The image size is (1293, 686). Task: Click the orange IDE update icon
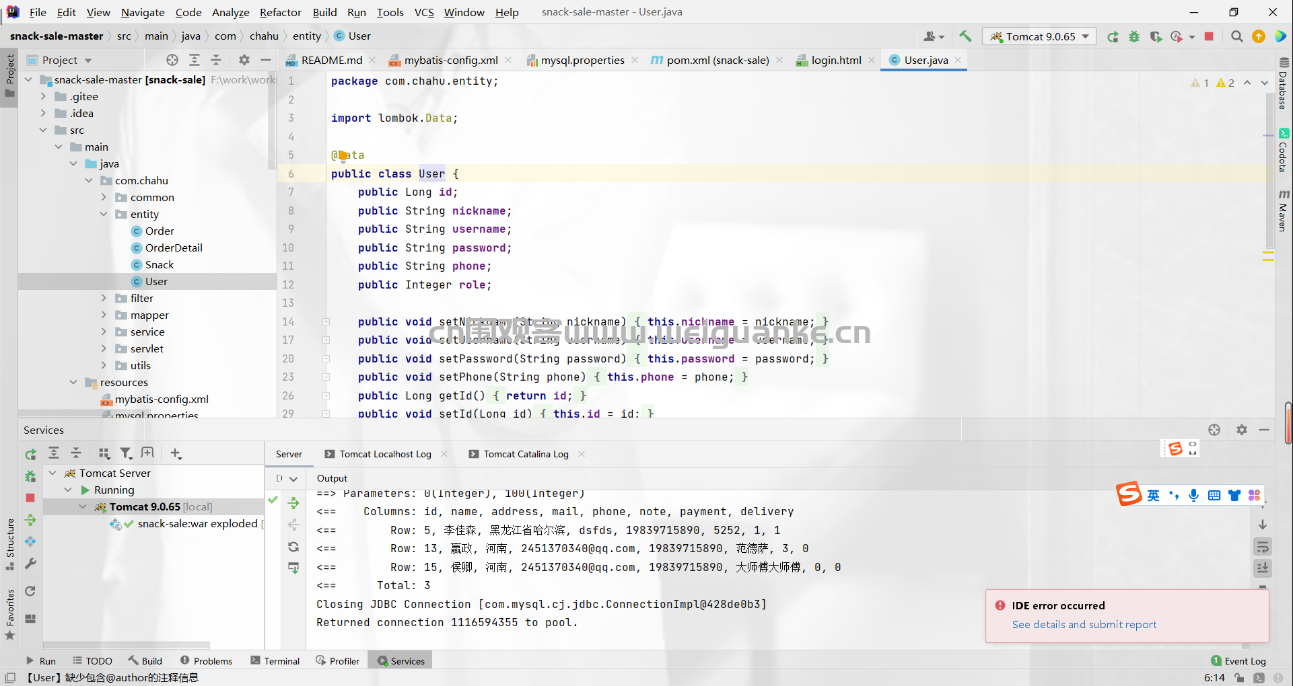1258,36
